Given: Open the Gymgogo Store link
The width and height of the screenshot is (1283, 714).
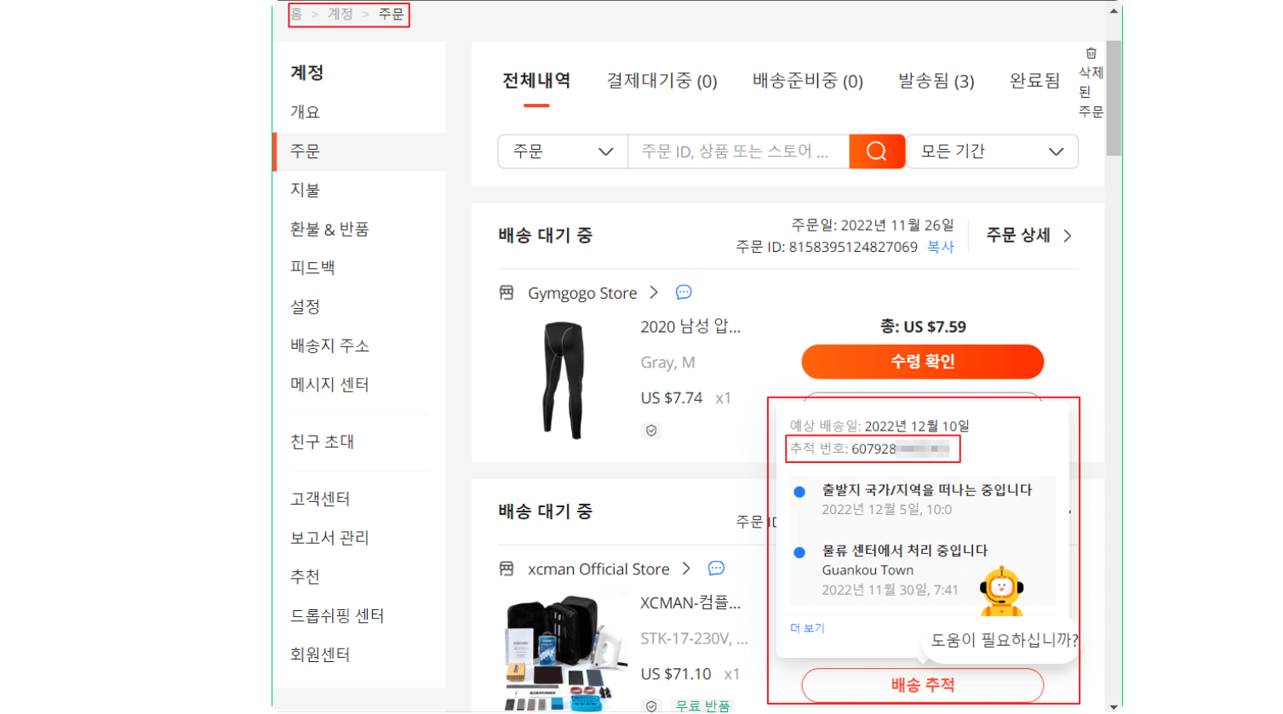Looking at the screenshot, I should [x=582, y=293].
